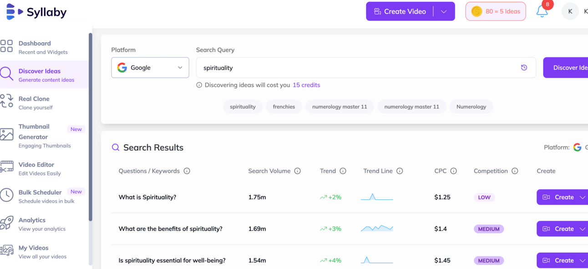The image size is (588, 269).
Task: Click the Trend Line info icon
Action: (x=400, y=171)
